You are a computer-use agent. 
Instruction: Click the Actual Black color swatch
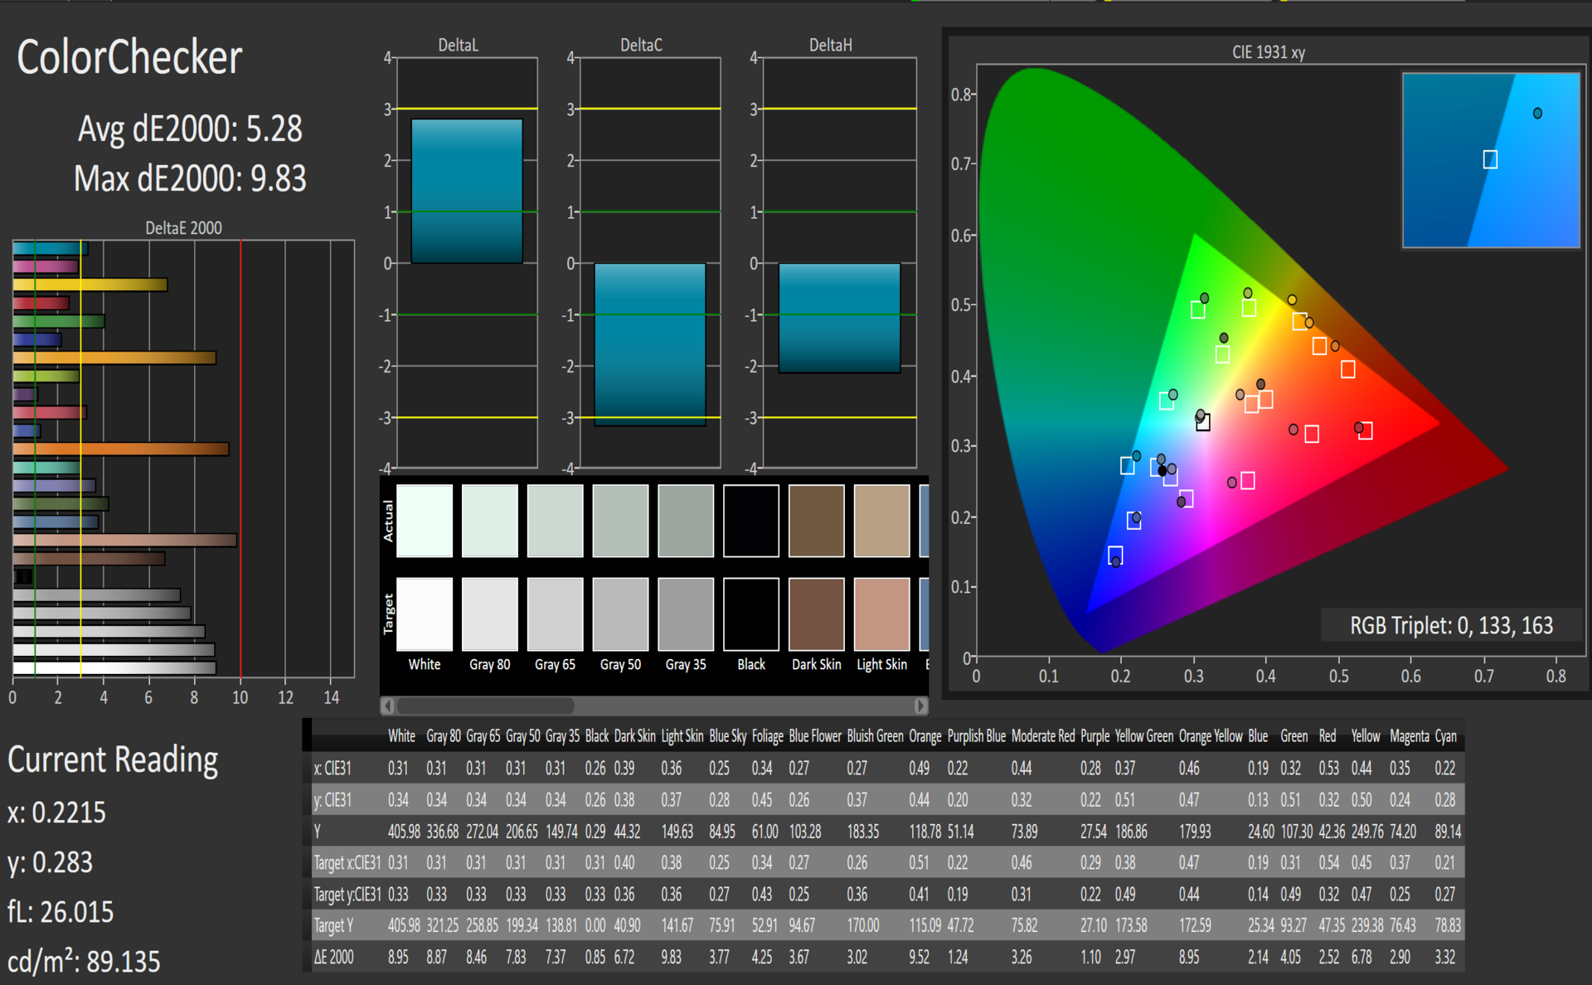click(x=751, y=521)
